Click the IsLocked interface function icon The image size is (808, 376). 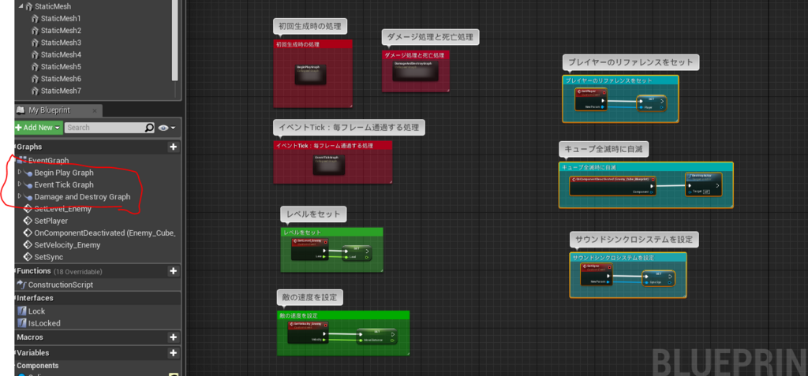click(22, 323)
